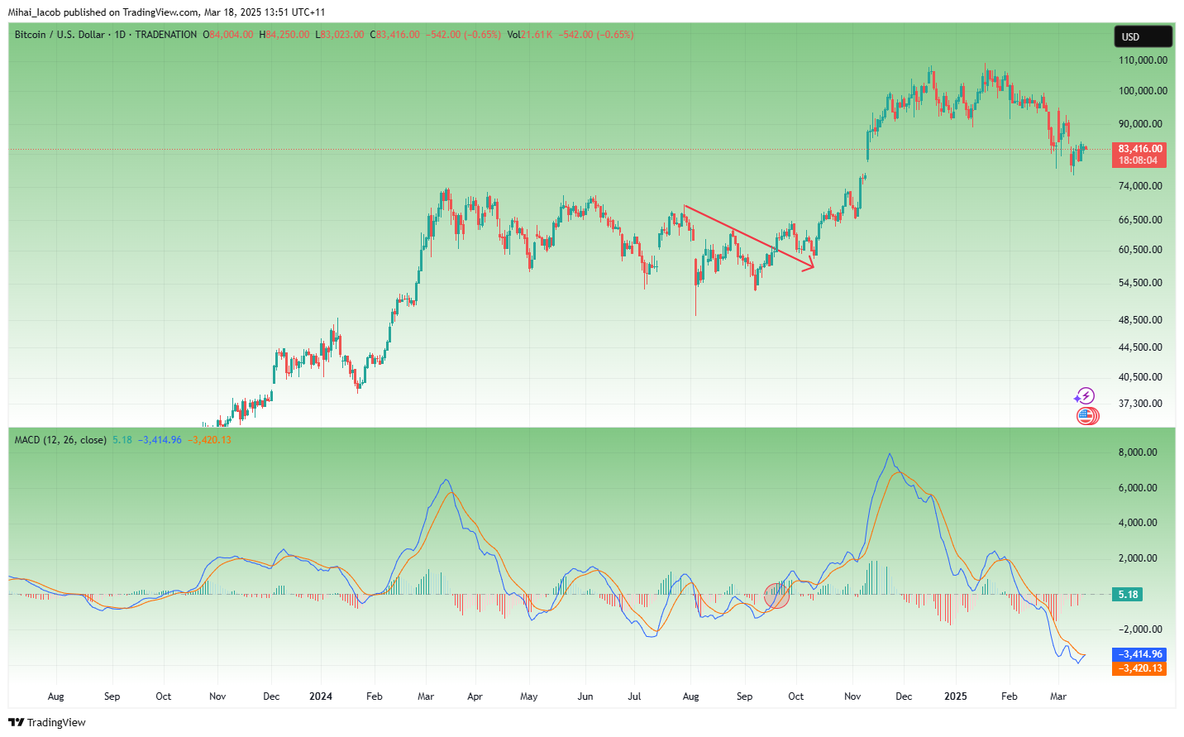Click the 110,000.00 price axis label
The width and height of the screenshot is (1184, 737).
(x=1143, y=60)
